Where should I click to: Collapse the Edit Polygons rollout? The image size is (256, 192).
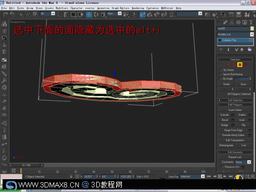[x=235, y=104]
